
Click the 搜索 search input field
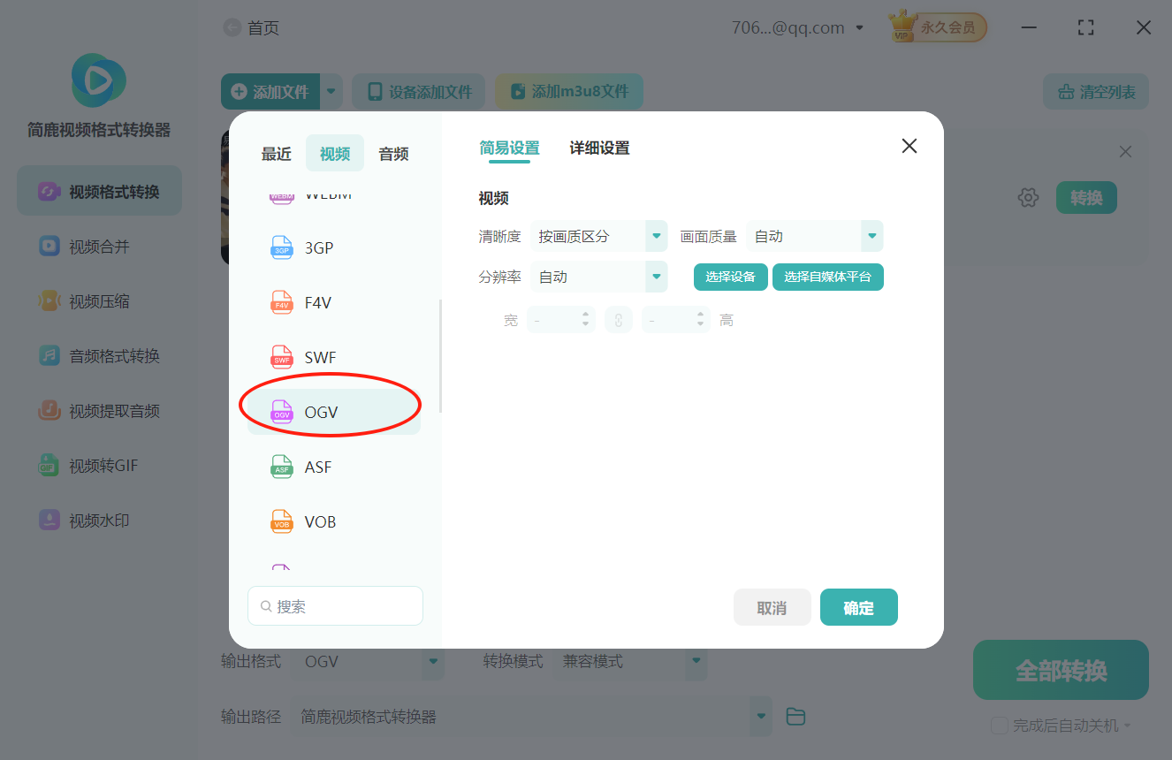[x=335, y=605]
